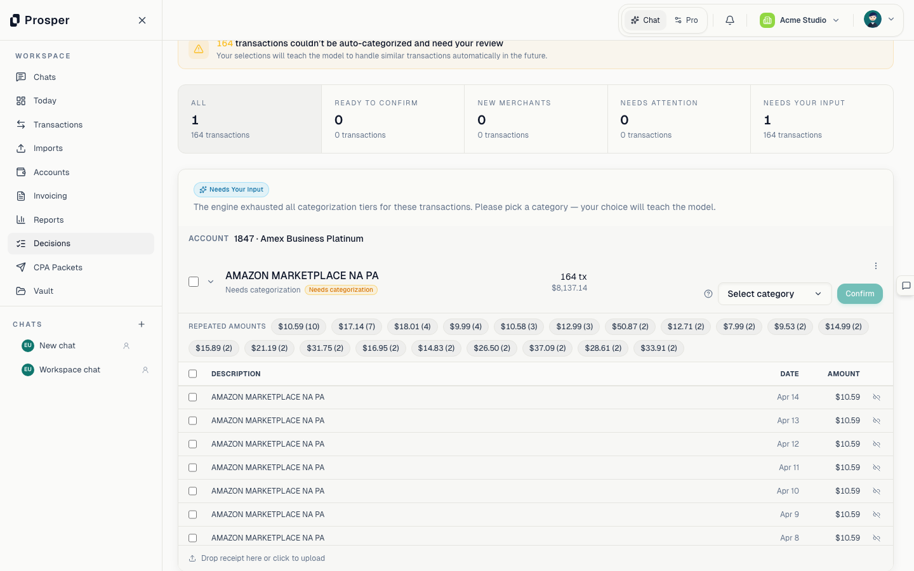The width and height of the screenshot is (914, 571).
Task: Open CPA Packets paper plane icon
Action: [21, 267]
